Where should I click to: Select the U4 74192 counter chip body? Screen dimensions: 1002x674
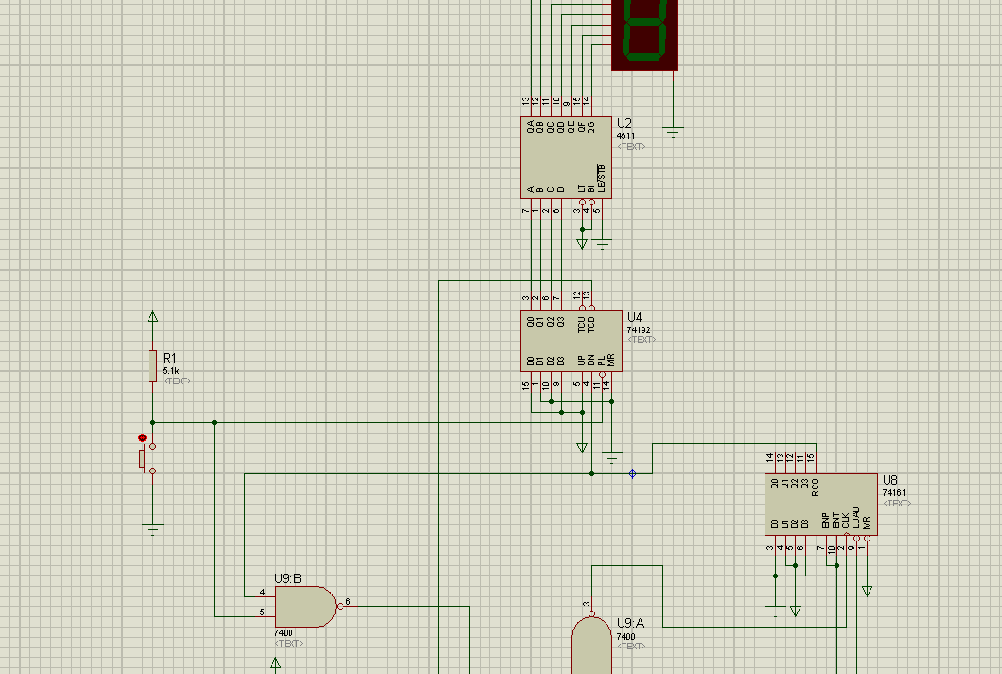click(571, 341)
